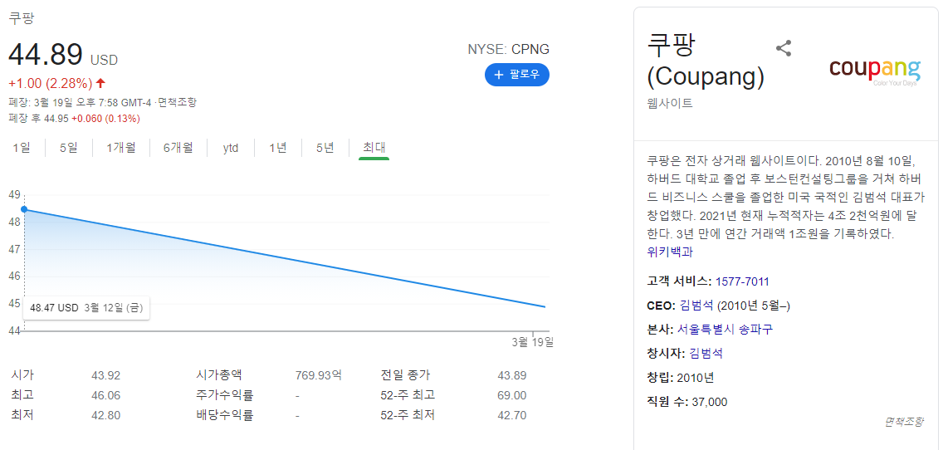Screen dimensions: 943x450
Task: Select the 최대 range tab
Action: point(374,148)
